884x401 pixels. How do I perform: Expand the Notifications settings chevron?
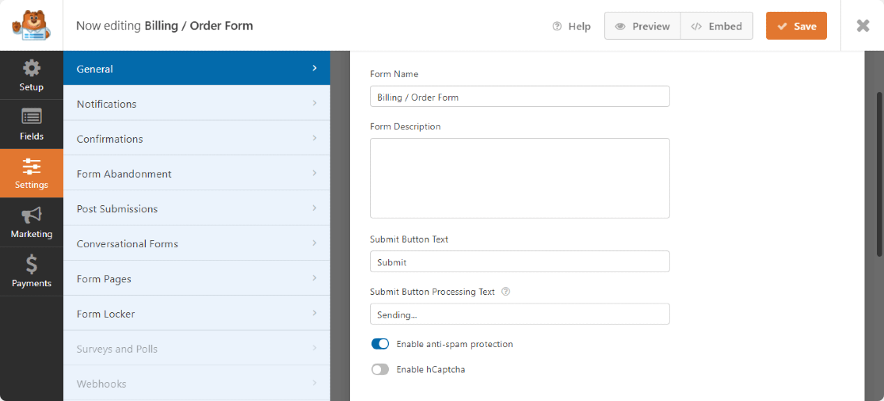click(314, 104)
